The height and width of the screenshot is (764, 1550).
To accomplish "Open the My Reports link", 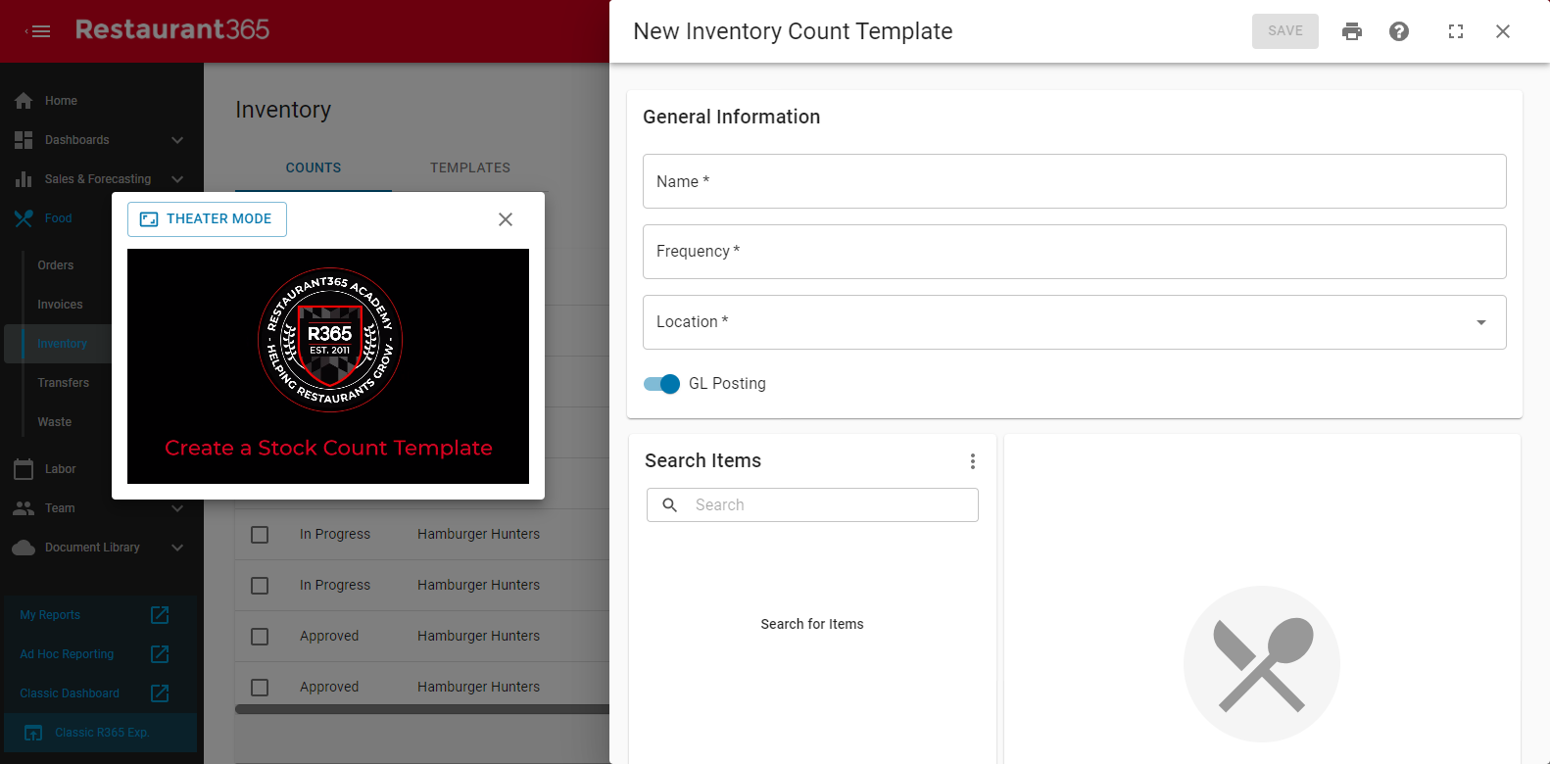I will [50, 615].
